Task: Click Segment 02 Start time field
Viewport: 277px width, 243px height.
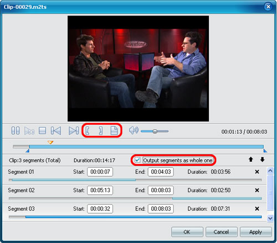Action: tap(100, 190)
